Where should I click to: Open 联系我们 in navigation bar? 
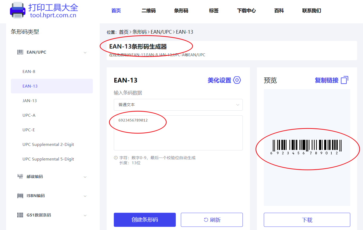312,11
